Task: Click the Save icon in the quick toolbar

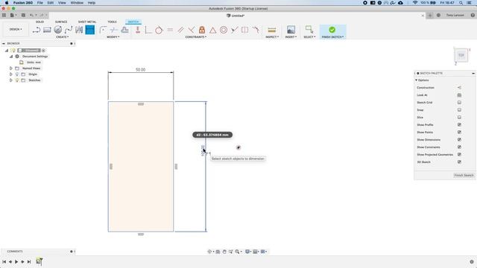Action: point(23,15)
